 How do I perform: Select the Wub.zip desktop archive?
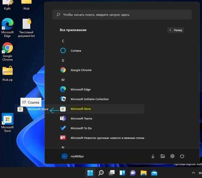(7, 73)
